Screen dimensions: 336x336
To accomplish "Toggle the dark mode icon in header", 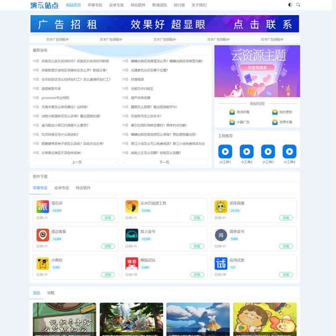I will [290, 5].
